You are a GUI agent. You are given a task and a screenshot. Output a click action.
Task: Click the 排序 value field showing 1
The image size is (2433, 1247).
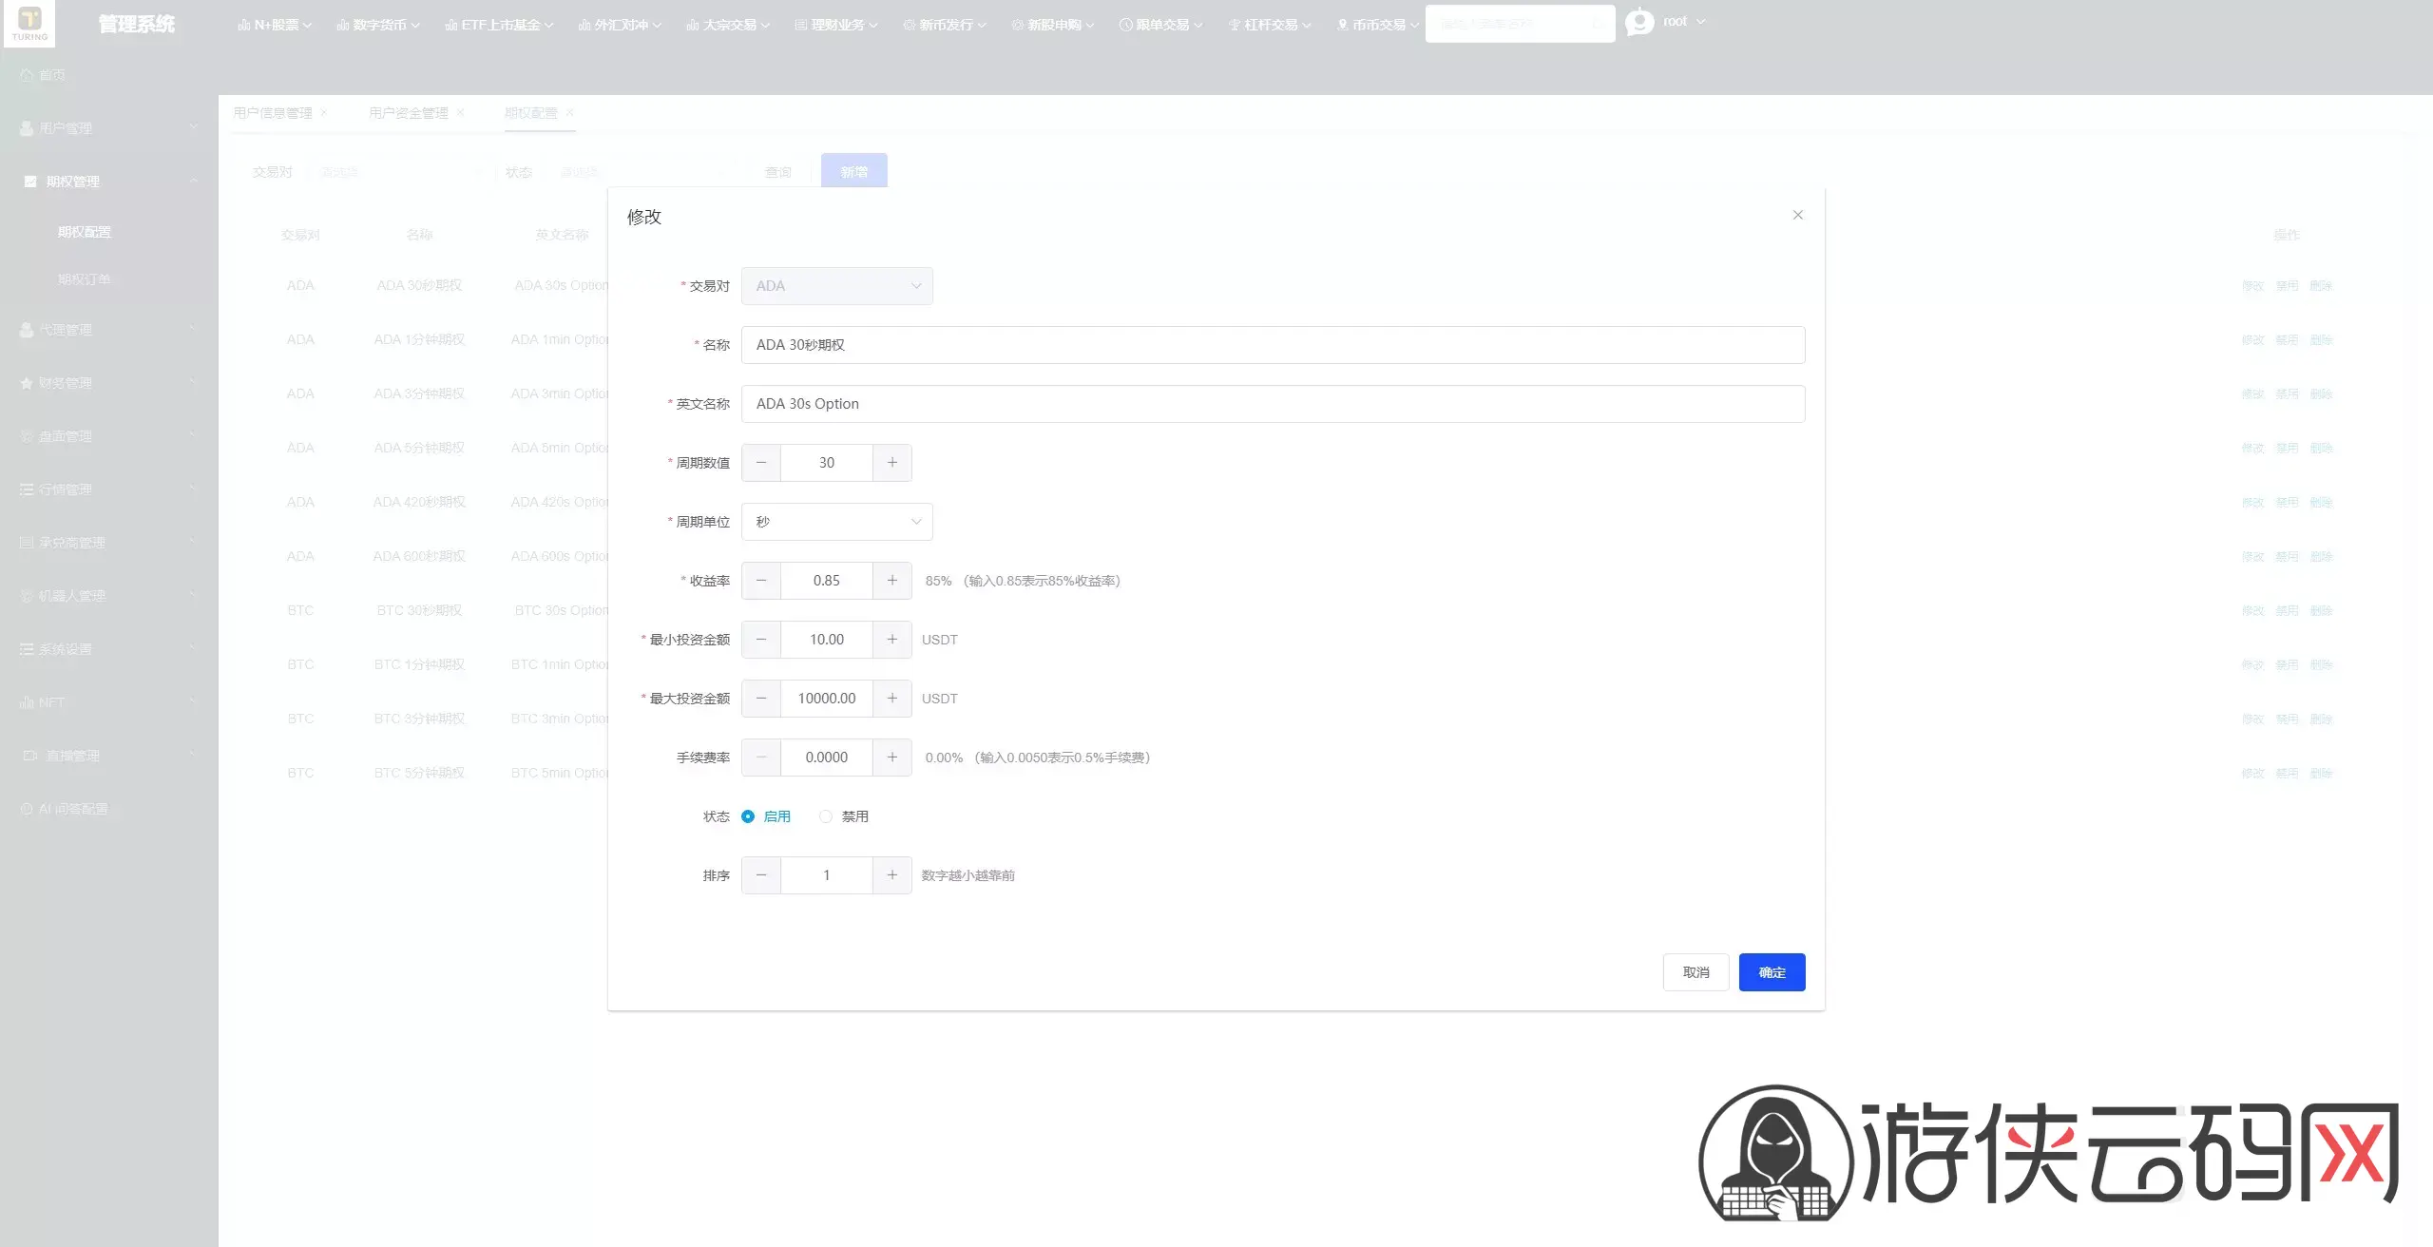(x=827, y=875)
